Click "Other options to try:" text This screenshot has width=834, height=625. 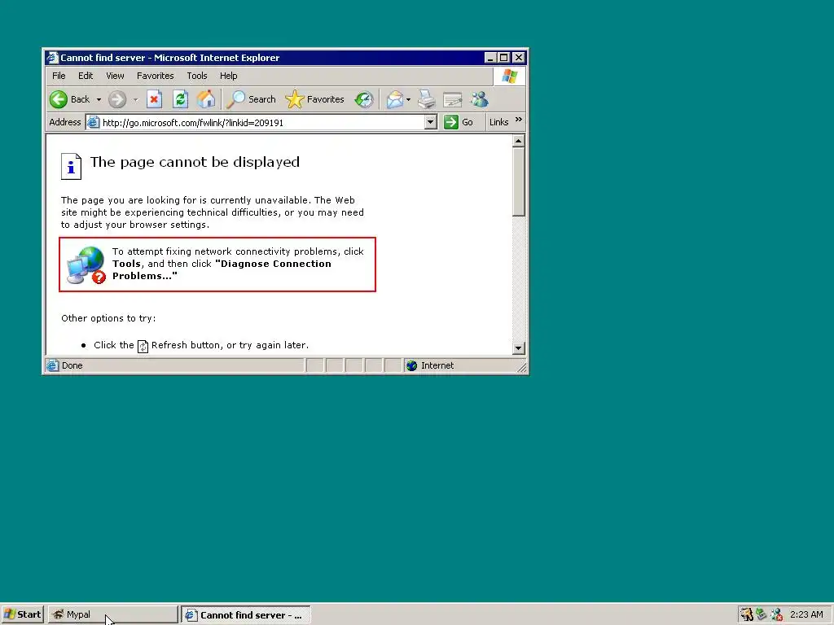coord(108,318)
